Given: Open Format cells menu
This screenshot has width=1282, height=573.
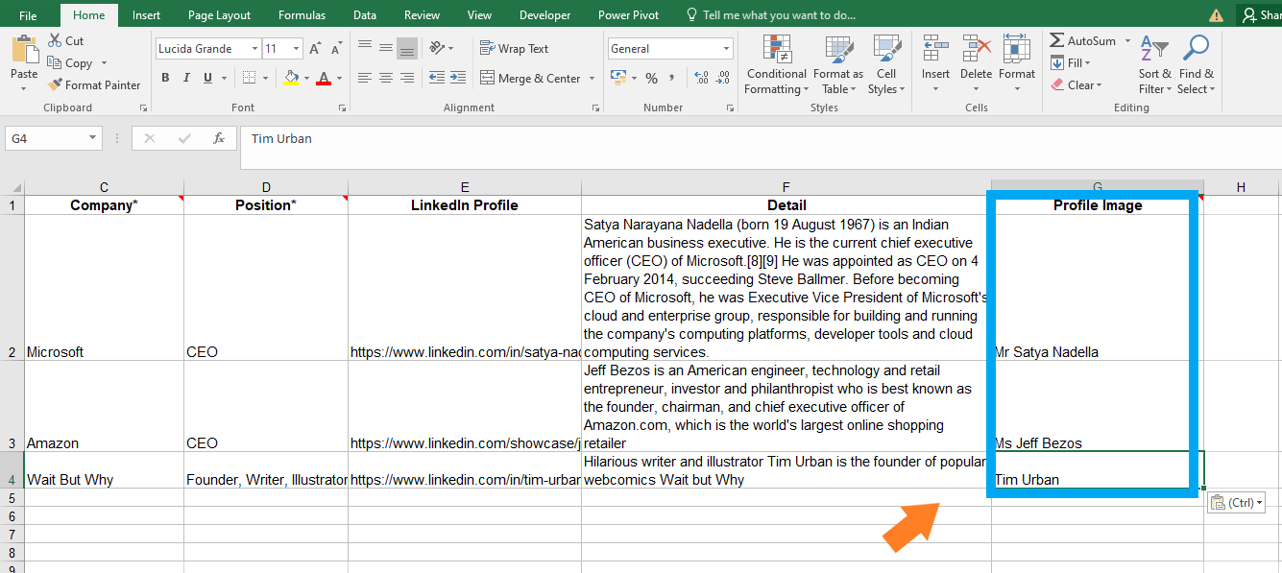Looking at the screenshot, I should click(x=1016, y=64).
